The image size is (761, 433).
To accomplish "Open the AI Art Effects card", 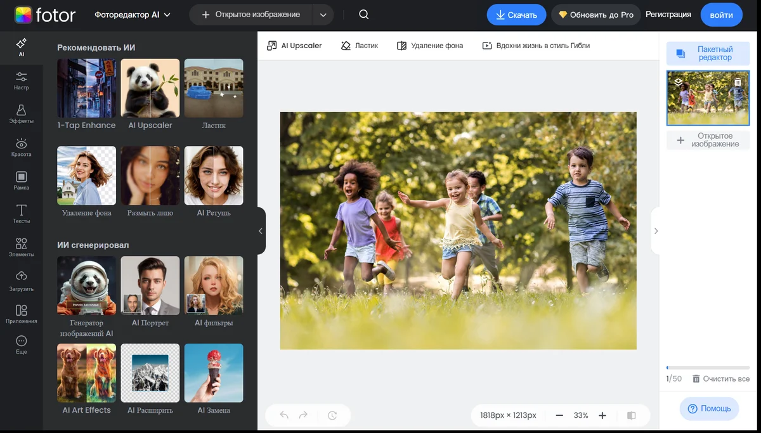I will coord(87,379).
